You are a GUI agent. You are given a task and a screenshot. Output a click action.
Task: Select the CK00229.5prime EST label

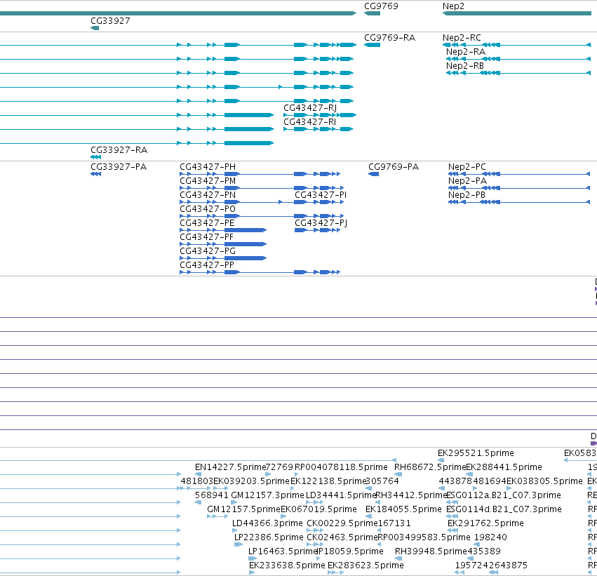pos(342,523)
